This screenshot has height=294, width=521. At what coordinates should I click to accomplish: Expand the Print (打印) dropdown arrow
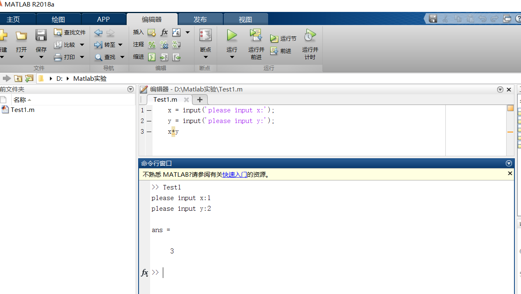tap(82, 57)
